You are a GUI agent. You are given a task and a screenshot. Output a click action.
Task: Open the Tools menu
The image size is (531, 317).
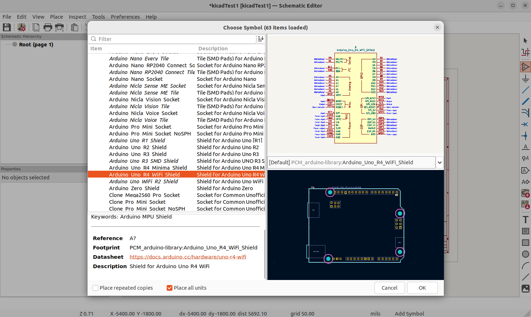click(x=98, y=17)
